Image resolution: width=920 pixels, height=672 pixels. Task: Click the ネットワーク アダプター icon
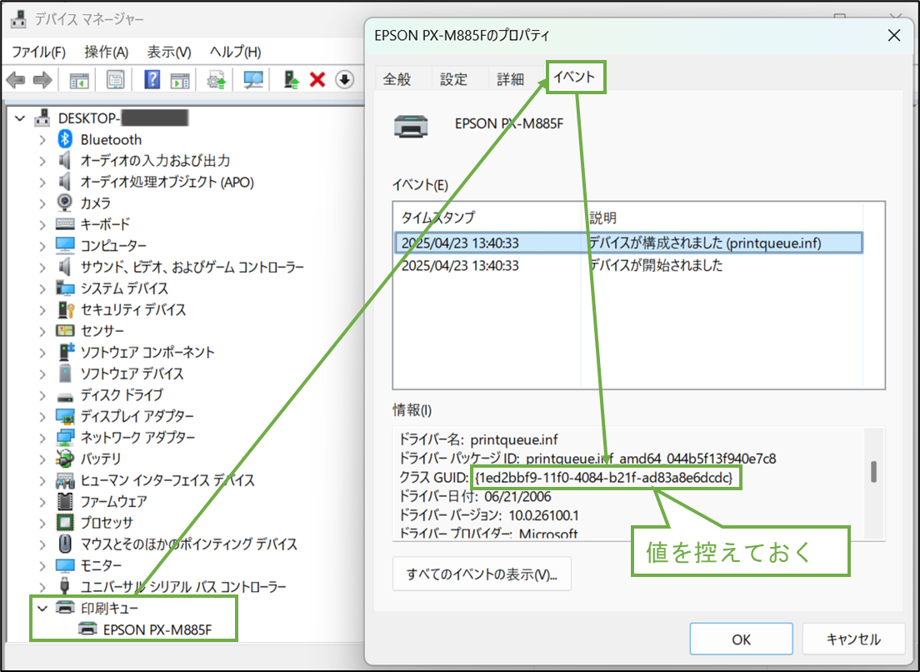(65, 437)
